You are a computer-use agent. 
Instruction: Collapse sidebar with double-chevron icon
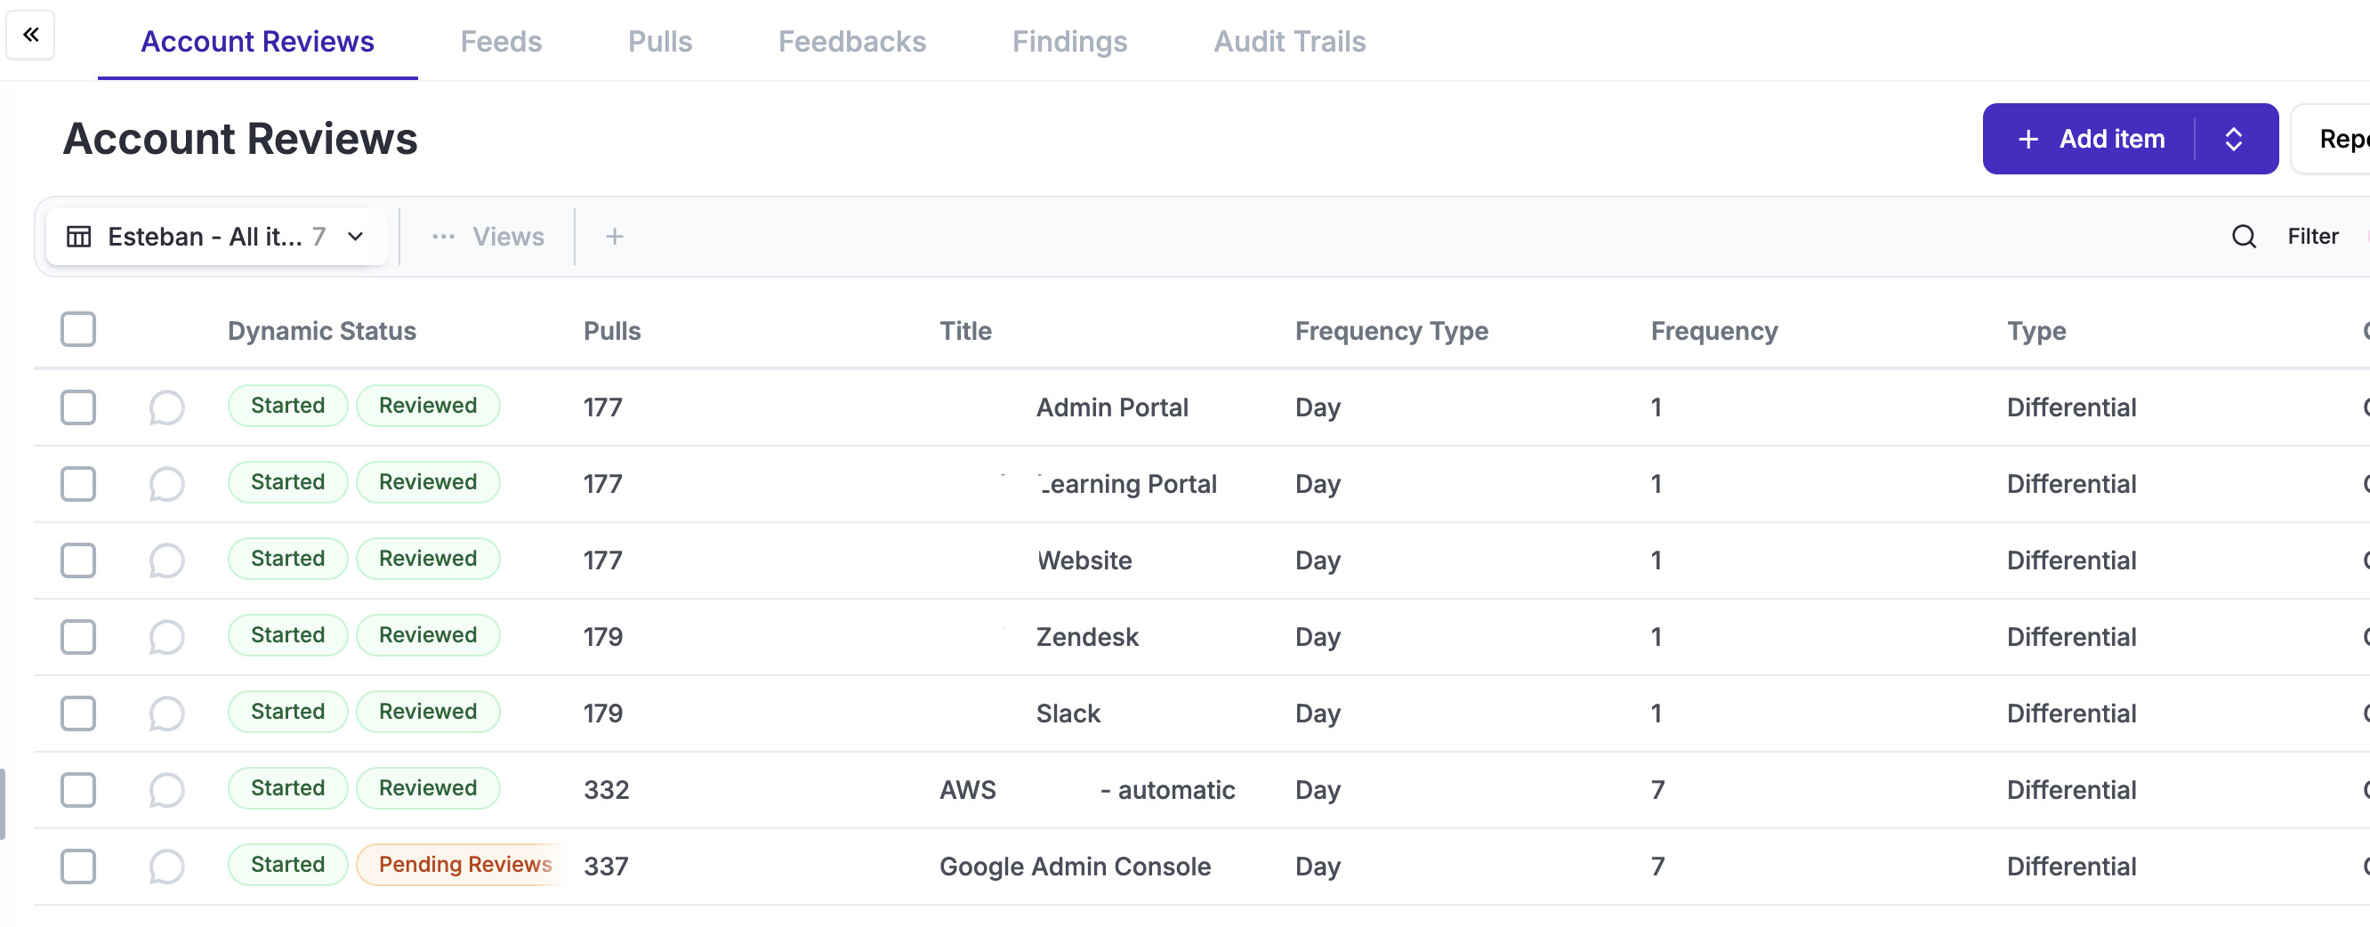[x=30, y=35]
